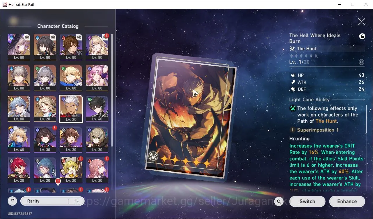The height and width of the screenshot is (219, 373).
Task: Click team badge on brown-haired Fire man portrait
Action: pyautogui.click(x=79, y=37)
